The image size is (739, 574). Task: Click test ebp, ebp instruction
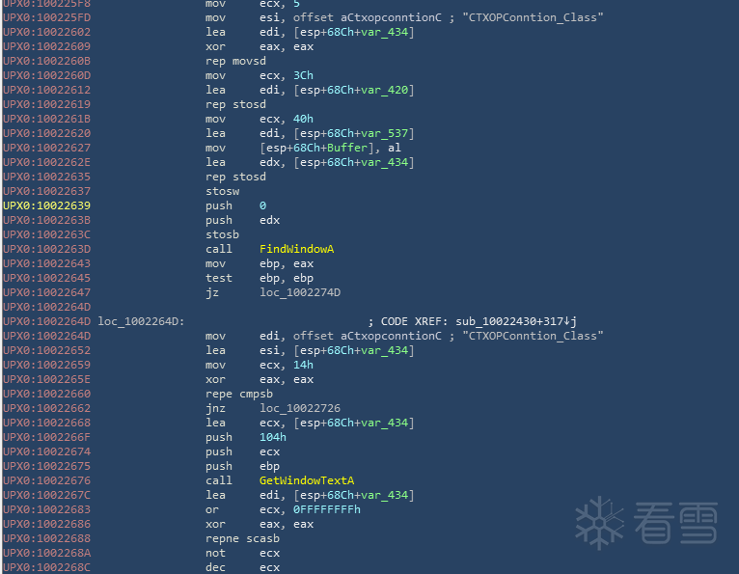[260, 278]
